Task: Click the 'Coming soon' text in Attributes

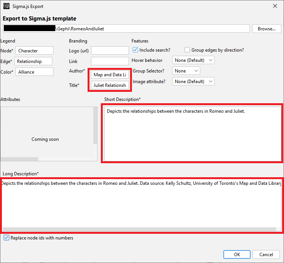Action: [x=45, y=139]
